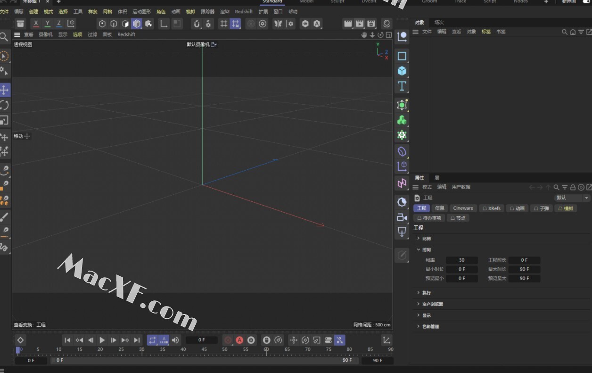Open the viewport 摄像机 menu

click(46, 34)
